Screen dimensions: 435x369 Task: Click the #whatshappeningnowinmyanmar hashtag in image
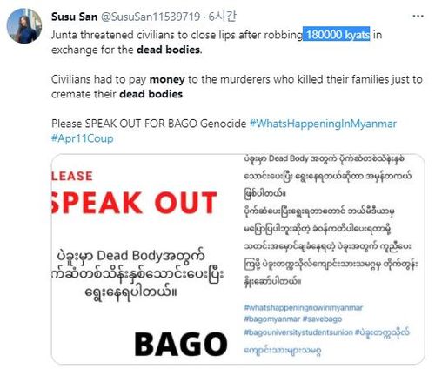(304, 307)
